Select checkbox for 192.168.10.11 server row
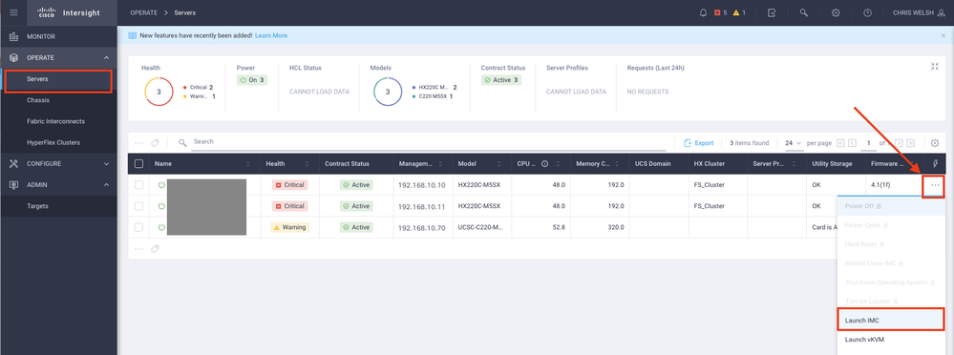Screen dimensions: 954x355 pyautogui.click(x=138, y=206)
